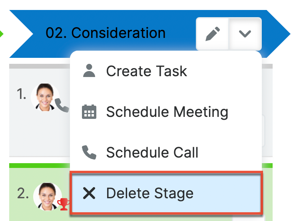Click the gray progress bar above activity 1
This screenshot has height=221, width=291.
[x=40, y=66]
